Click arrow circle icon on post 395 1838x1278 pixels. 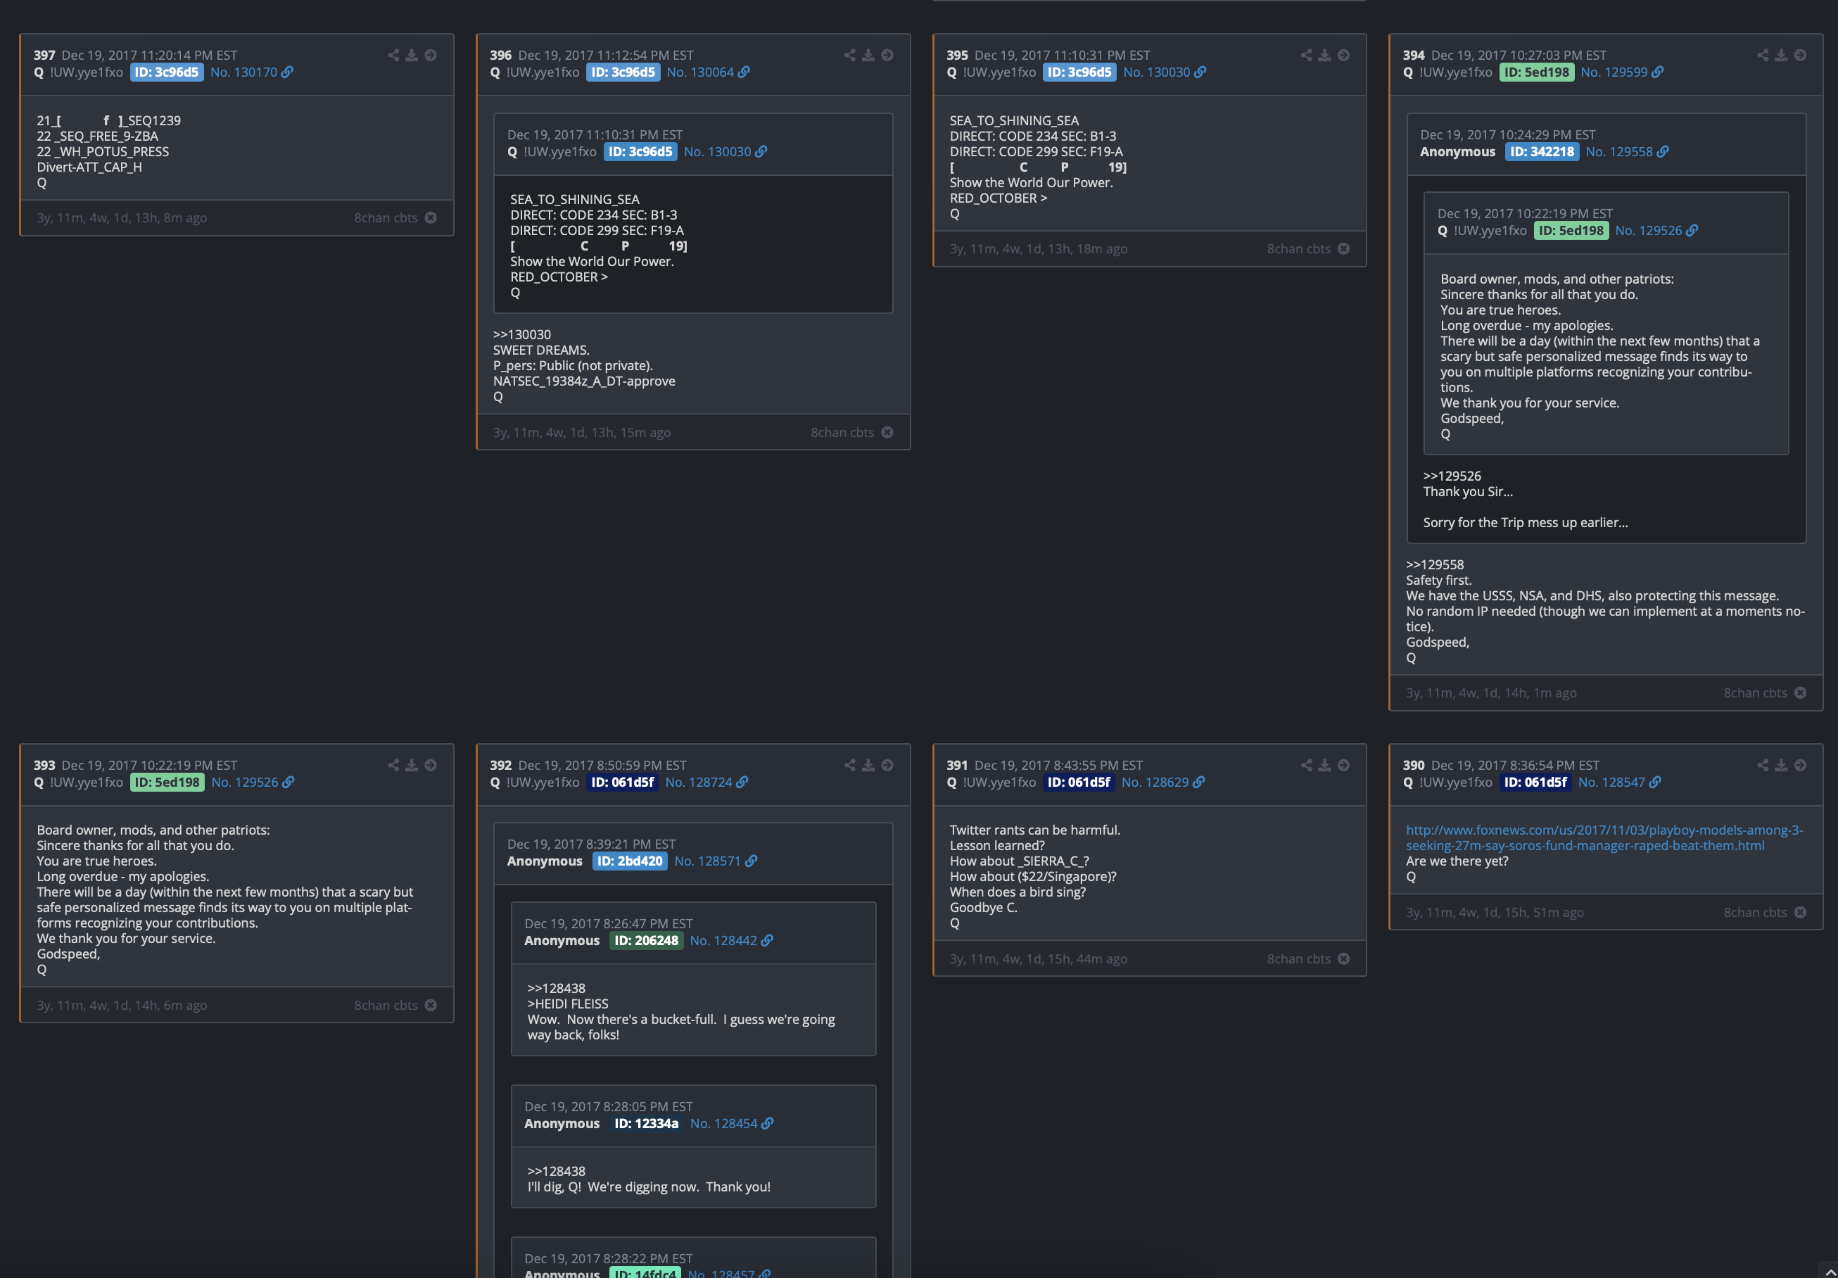point(1343,56)
